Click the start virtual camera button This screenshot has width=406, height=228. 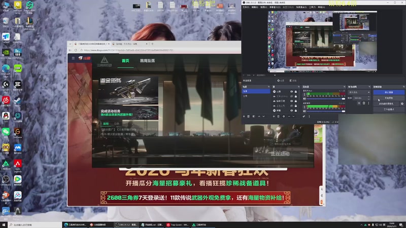click(x=386, y=104)
